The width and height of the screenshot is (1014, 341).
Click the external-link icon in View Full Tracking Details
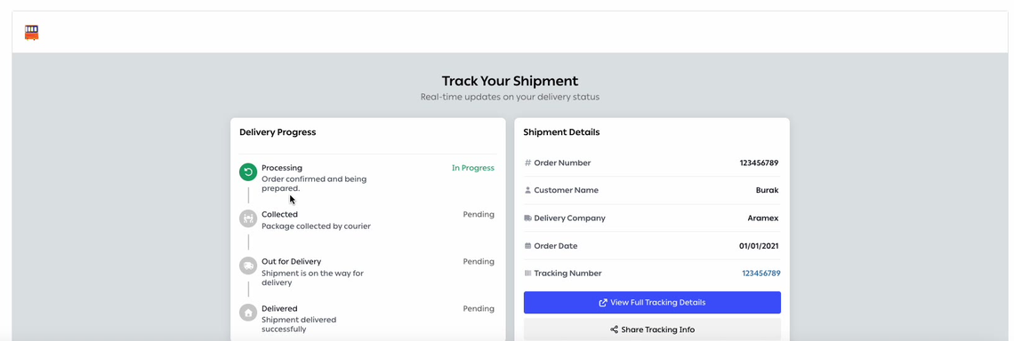coord(603,302)
